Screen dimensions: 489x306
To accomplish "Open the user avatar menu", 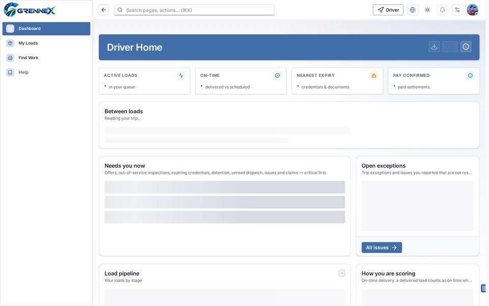I will point(473,10).
